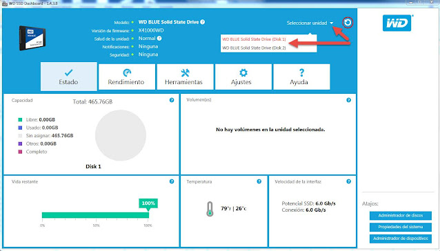The height and width of the screenshot is (251, 440).
Task: Switch to the Estado tab
Action: point(69,77)
